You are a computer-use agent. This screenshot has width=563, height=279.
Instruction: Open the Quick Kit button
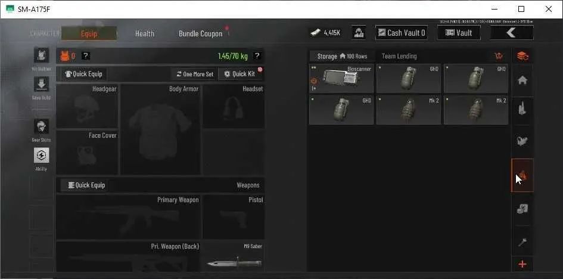239,74
